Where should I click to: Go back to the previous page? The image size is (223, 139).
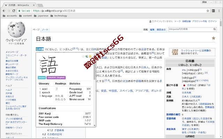(4, 11)
